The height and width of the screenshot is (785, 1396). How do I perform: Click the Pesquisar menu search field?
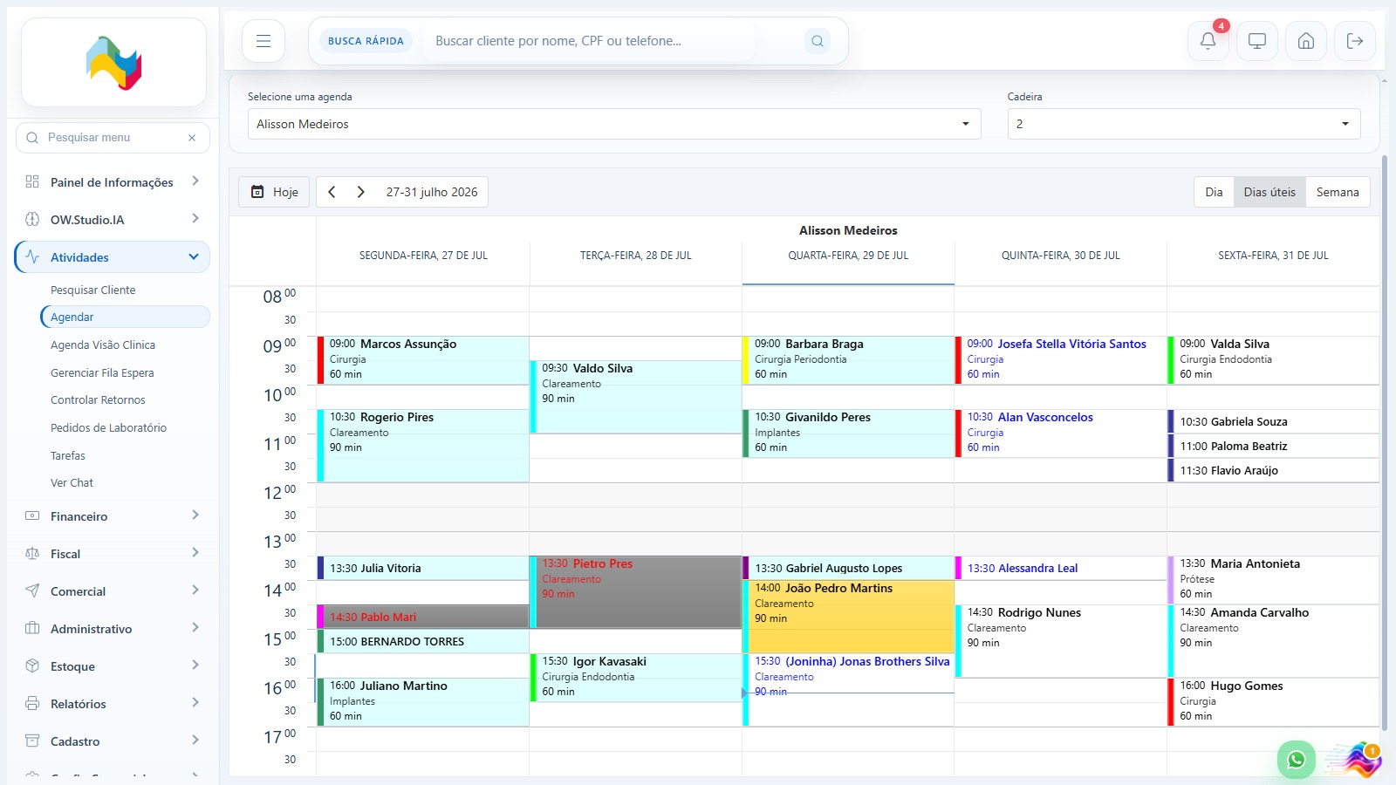pos(112,138)
